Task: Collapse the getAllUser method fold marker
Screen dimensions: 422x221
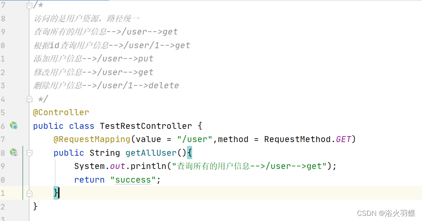Action: [30, 153]
